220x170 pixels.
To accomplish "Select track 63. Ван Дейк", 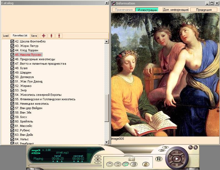I will pos(24,135).
